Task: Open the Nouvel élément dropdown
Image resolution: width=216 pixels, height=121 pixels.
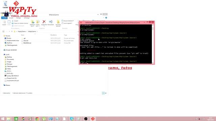Action: [x=67, y=21]
